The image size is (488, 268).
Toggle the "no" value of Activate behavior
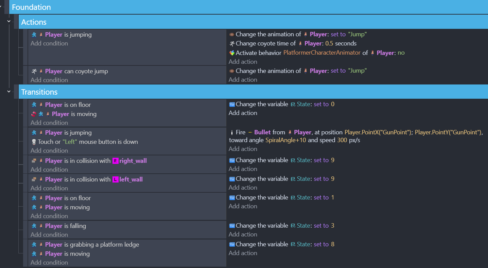(x=401, y=53)
